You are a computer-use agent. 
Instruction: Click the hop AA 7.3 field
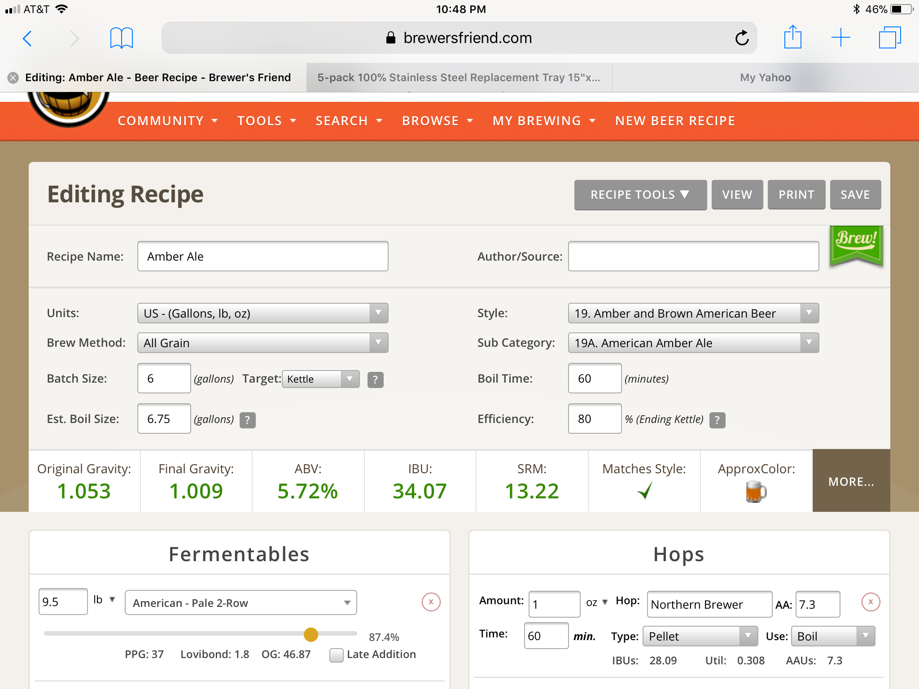click(x=818, y=604)
